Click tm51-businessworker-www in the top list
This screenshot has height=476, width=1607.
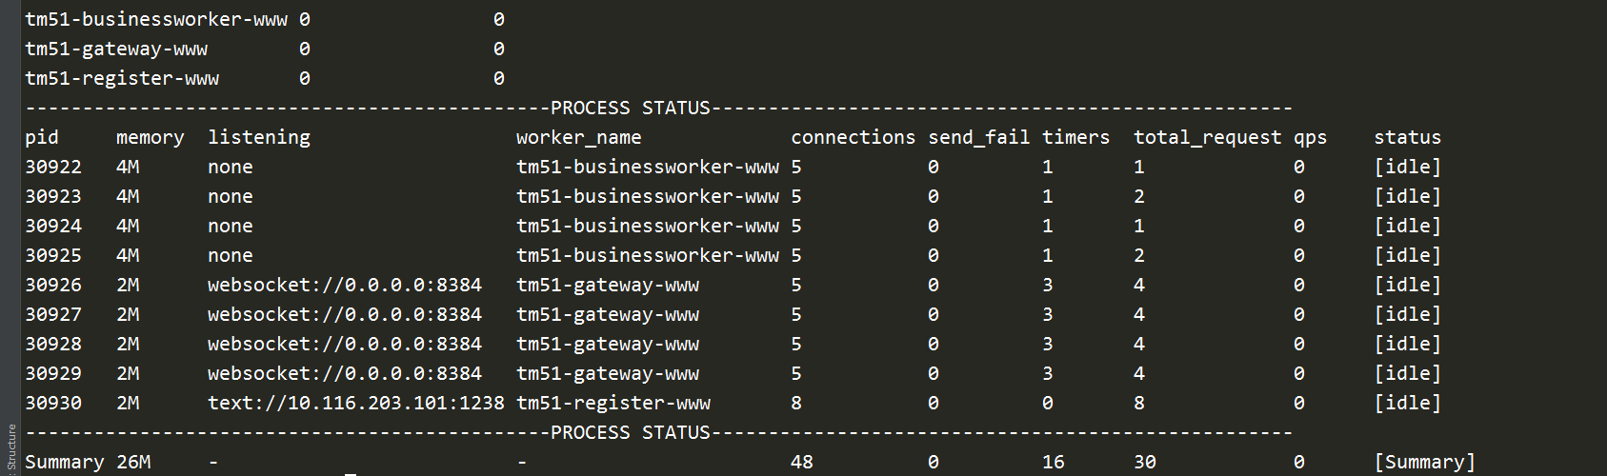[x=156, y=19]
